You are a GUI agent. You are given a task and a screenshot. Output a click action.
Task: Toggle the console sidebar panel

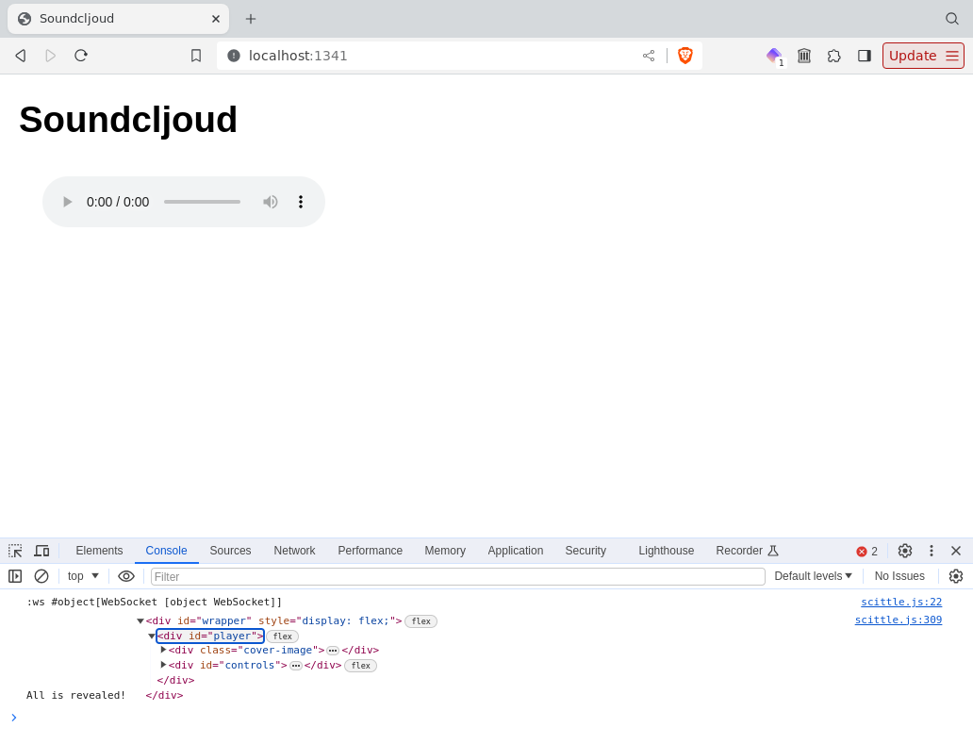[15, 576]
